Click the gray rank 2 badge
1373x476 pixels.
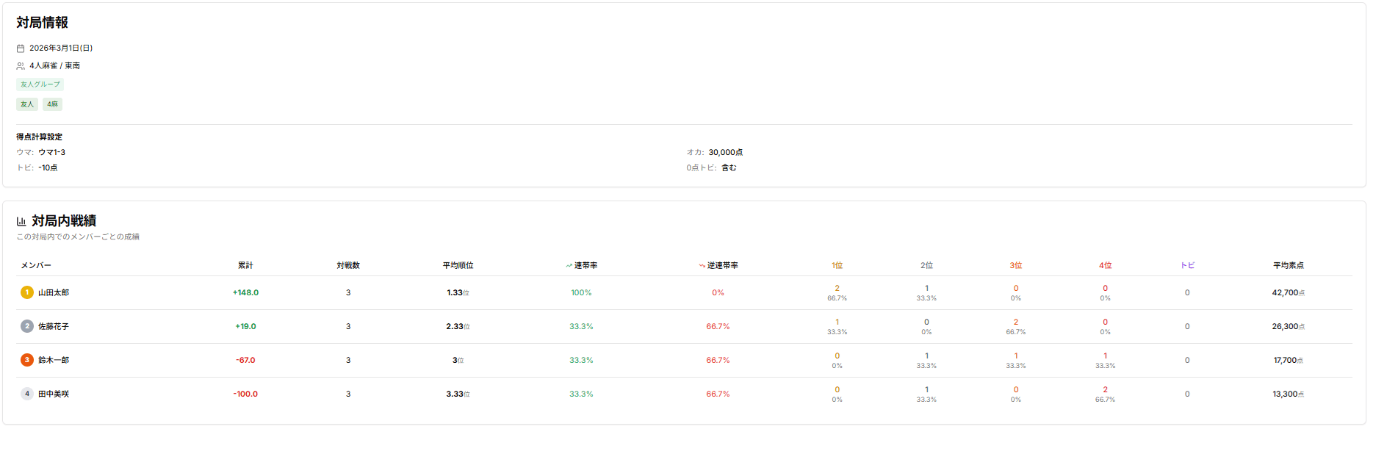click(x=27, y=326)
